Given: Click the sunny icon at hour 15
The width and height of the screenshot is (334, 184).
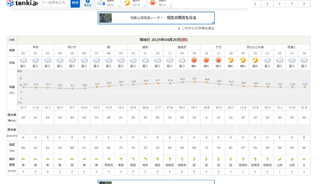Looking at the screenshot, I should click(194, 61).
